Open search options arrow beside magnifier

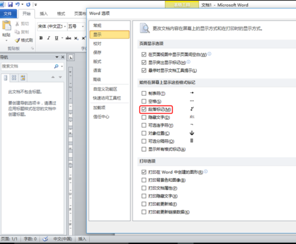pyautogui.click(x=62, y=66)
